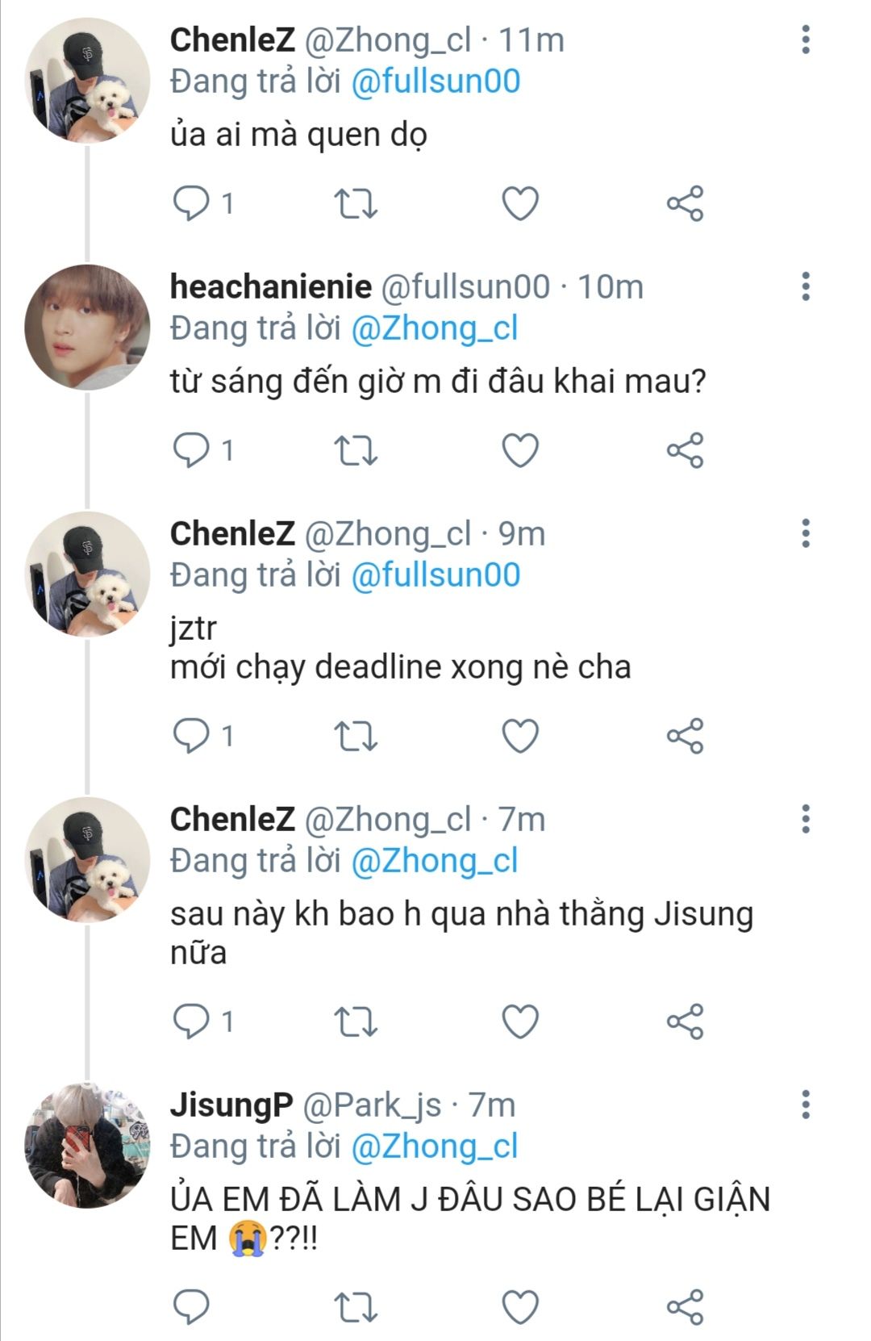This screenshot has height=1341, width=871.
Task: Open JisungP's profile picture
Action: point(87,1145)
